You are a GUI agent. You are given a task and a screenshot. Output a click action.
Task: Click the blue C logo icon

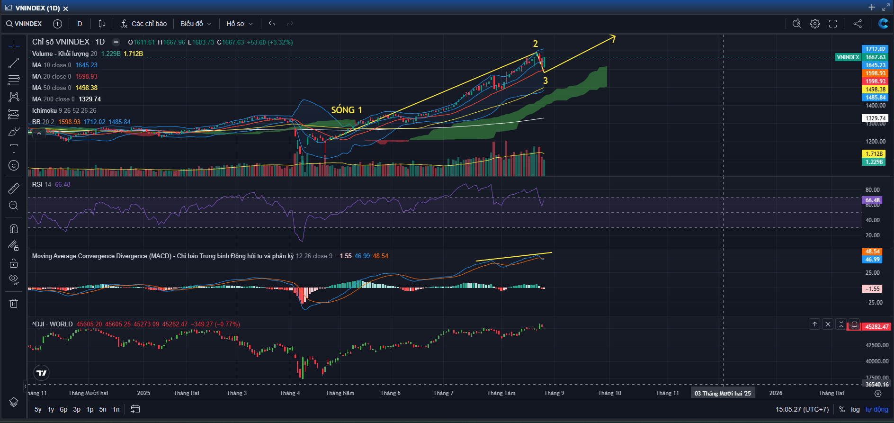(x=883, y=24)
